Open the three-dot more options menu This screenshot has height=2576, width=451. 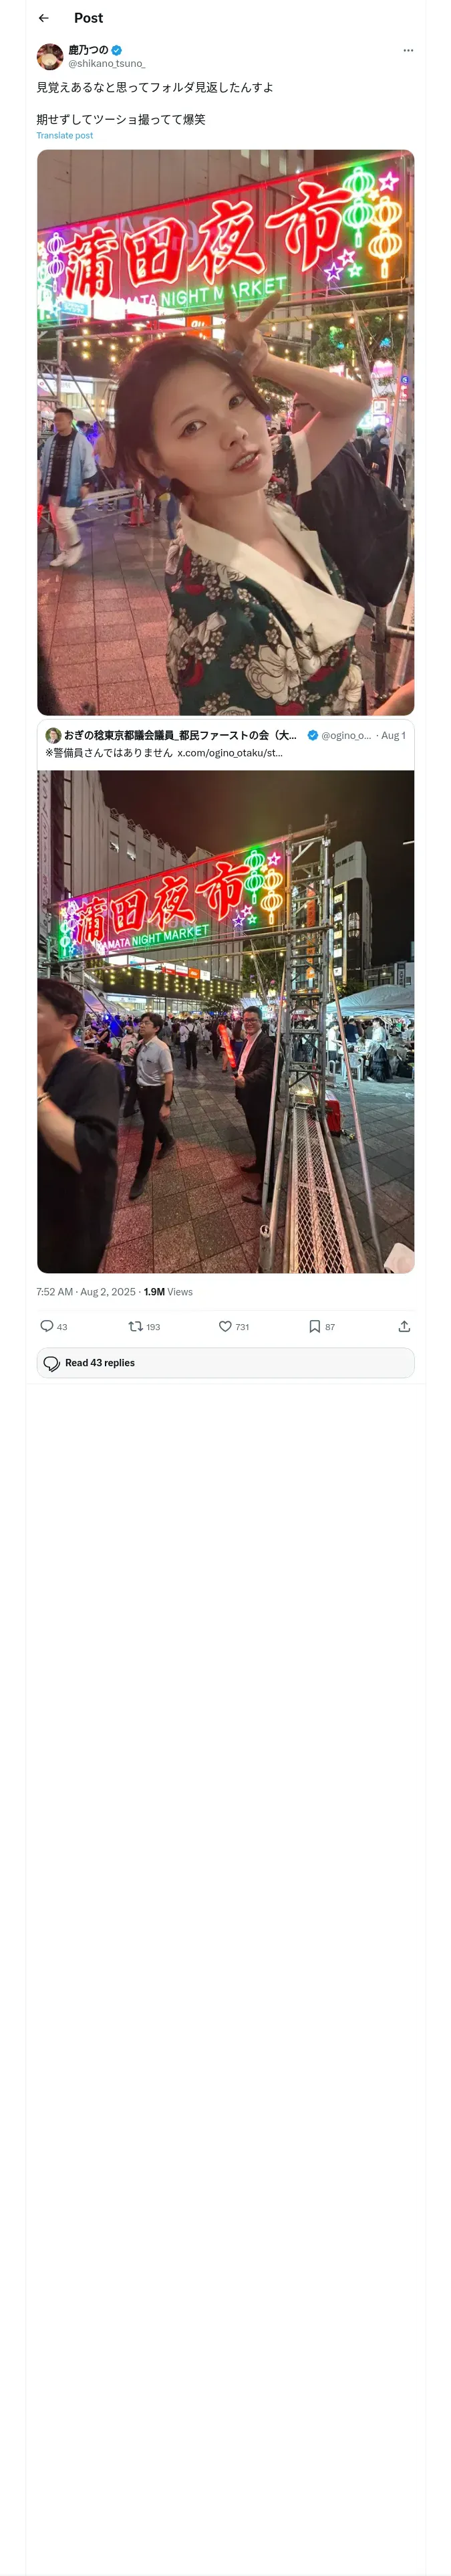[x=408, y=50]
